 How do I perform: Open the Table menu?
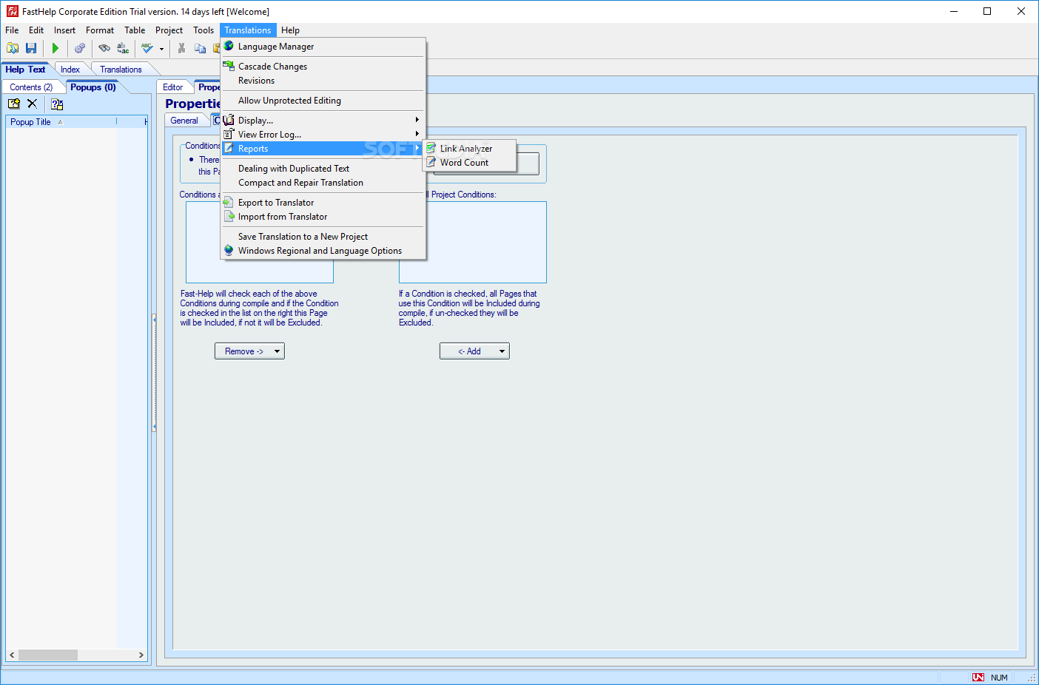coord(135,30)
